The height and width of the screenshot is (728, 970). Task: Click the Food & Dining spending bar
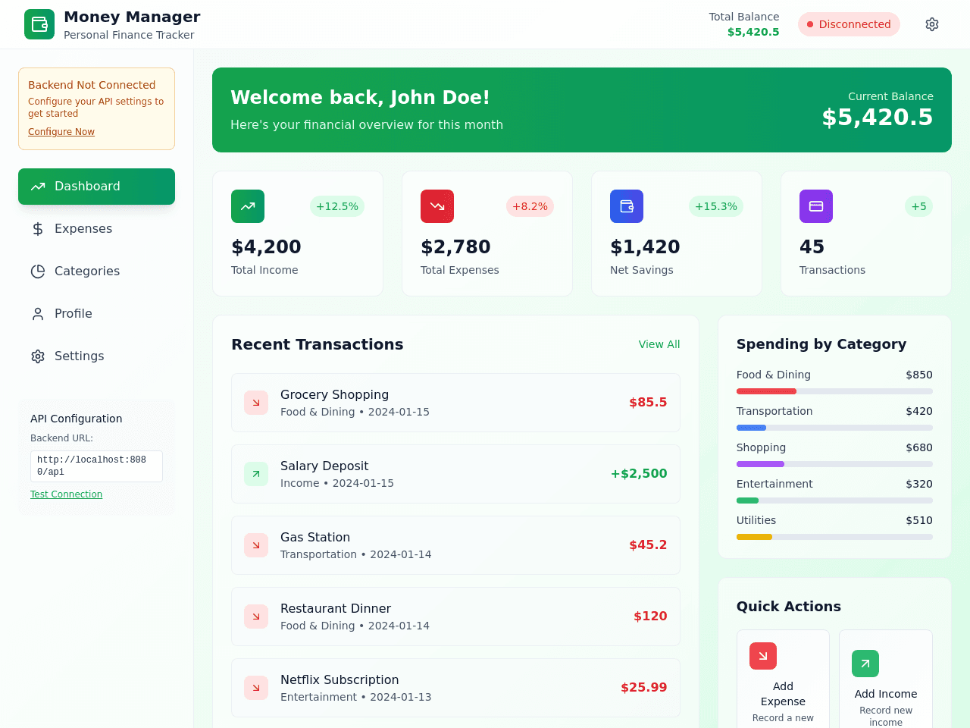[x=834, y=391]
